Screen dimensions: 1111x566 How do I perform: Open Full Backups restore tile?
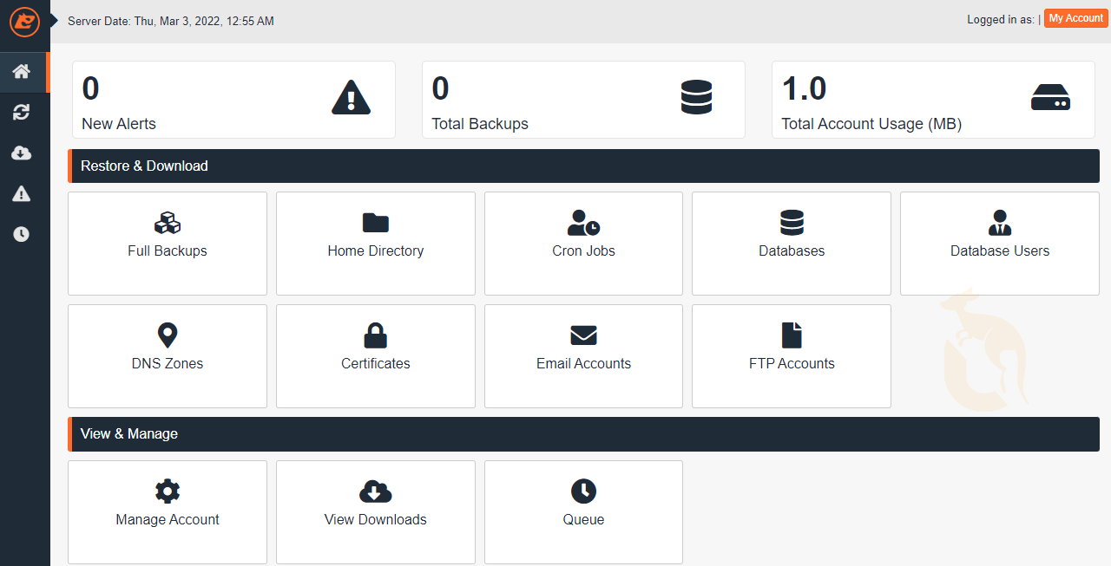click(167, 244)
